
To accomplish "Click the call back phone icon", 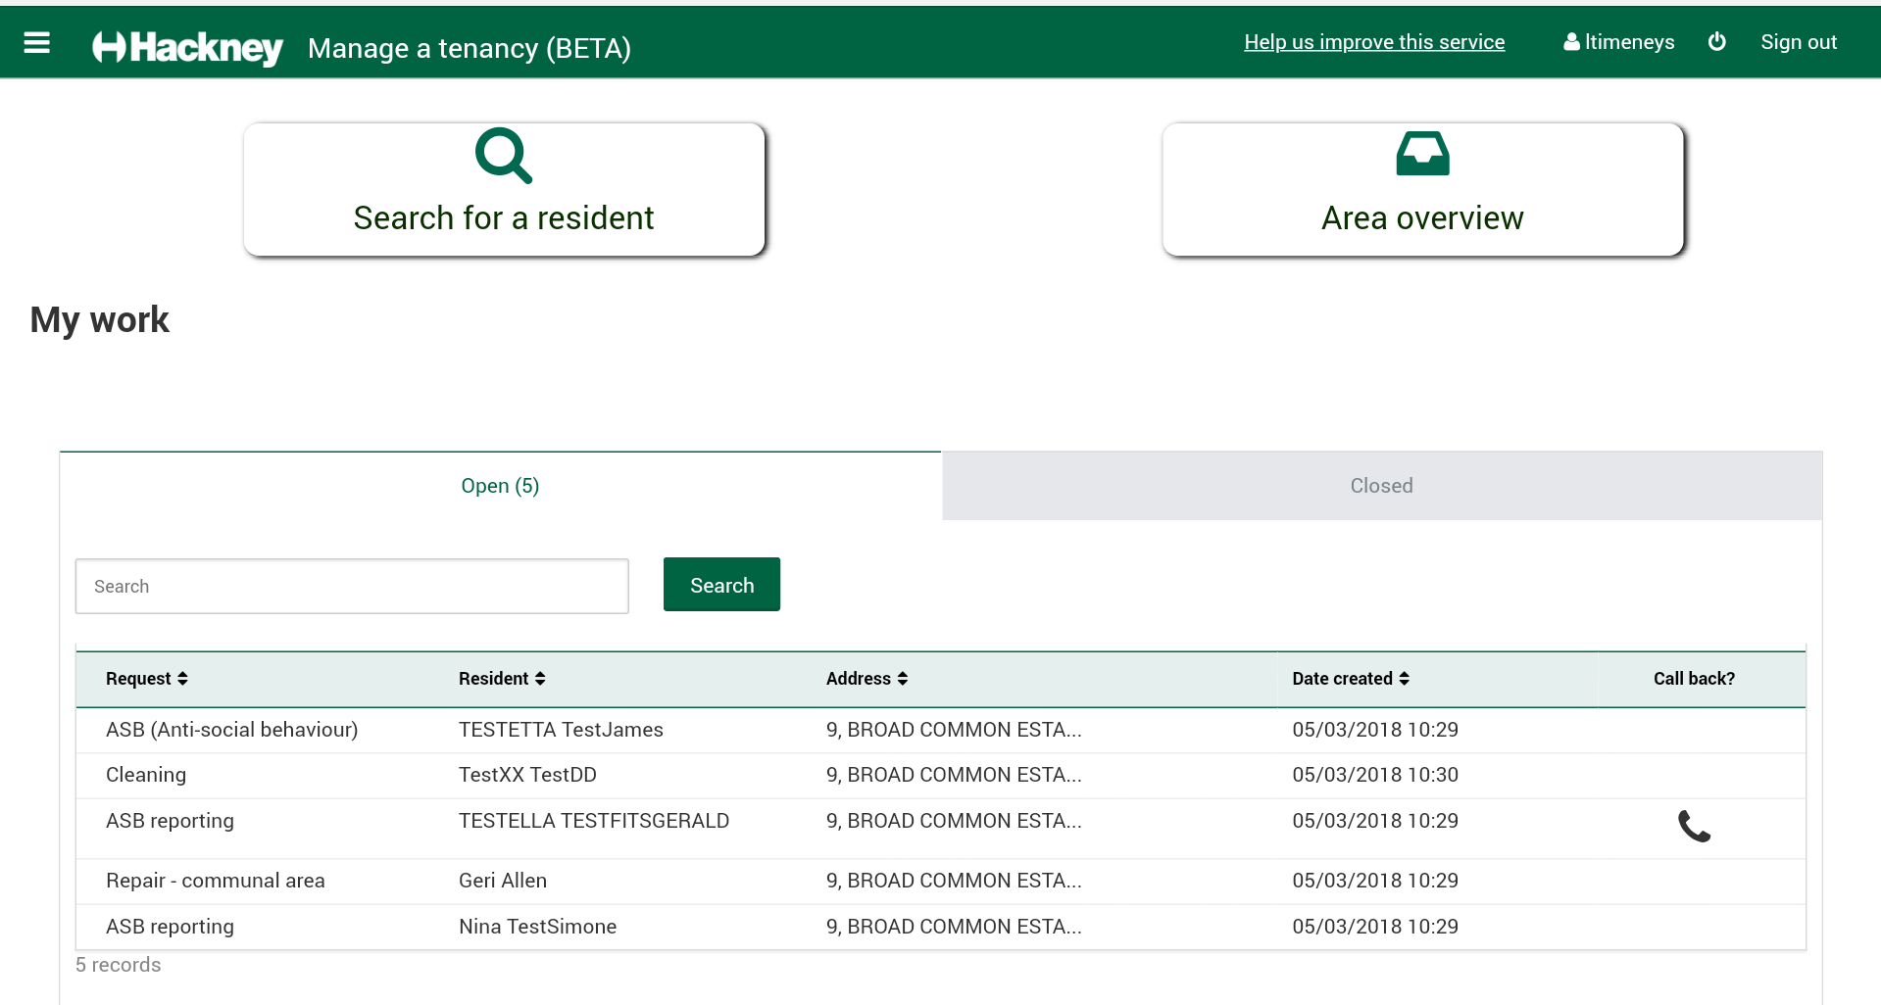I will [x=1694, y=827].
